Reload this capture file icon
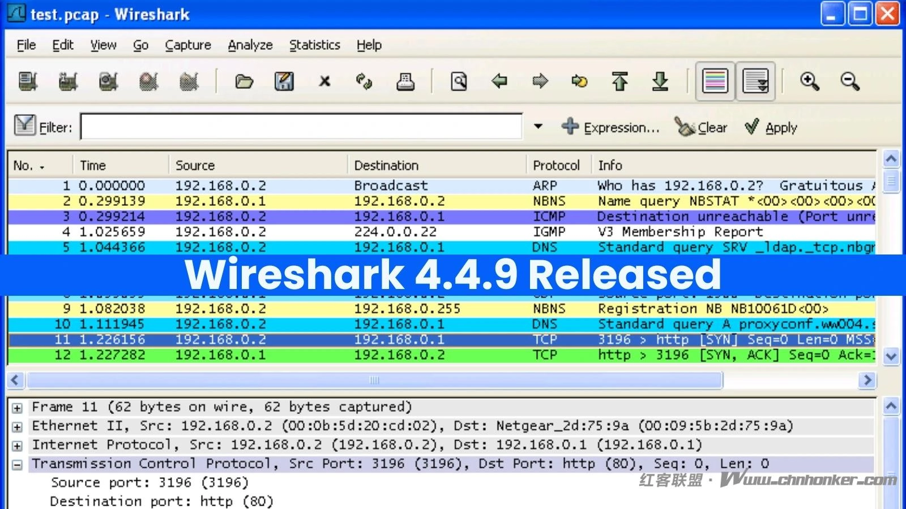This screenshot has width=906, height=509. [x=364, y=81]
